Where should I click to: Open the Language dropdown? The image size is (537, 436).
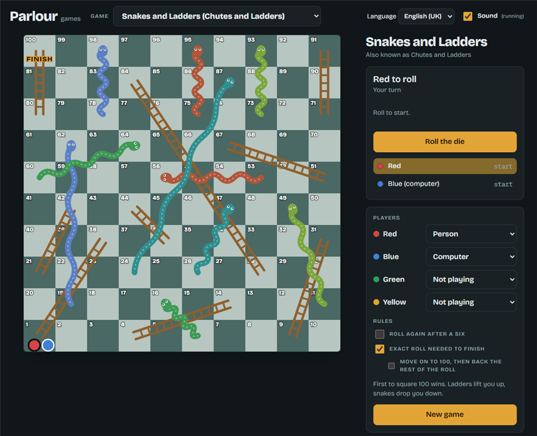pyautogui.click(x=427, y=17)
